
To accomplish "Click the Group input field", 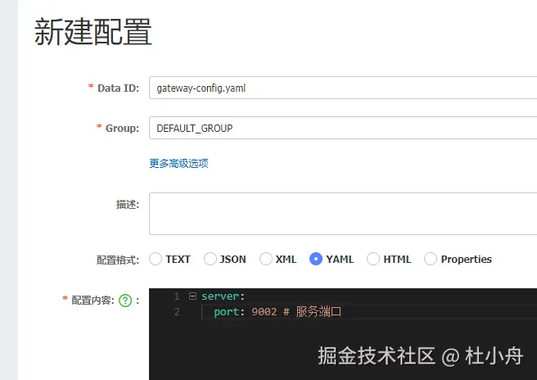I will (x=343, y=128).
